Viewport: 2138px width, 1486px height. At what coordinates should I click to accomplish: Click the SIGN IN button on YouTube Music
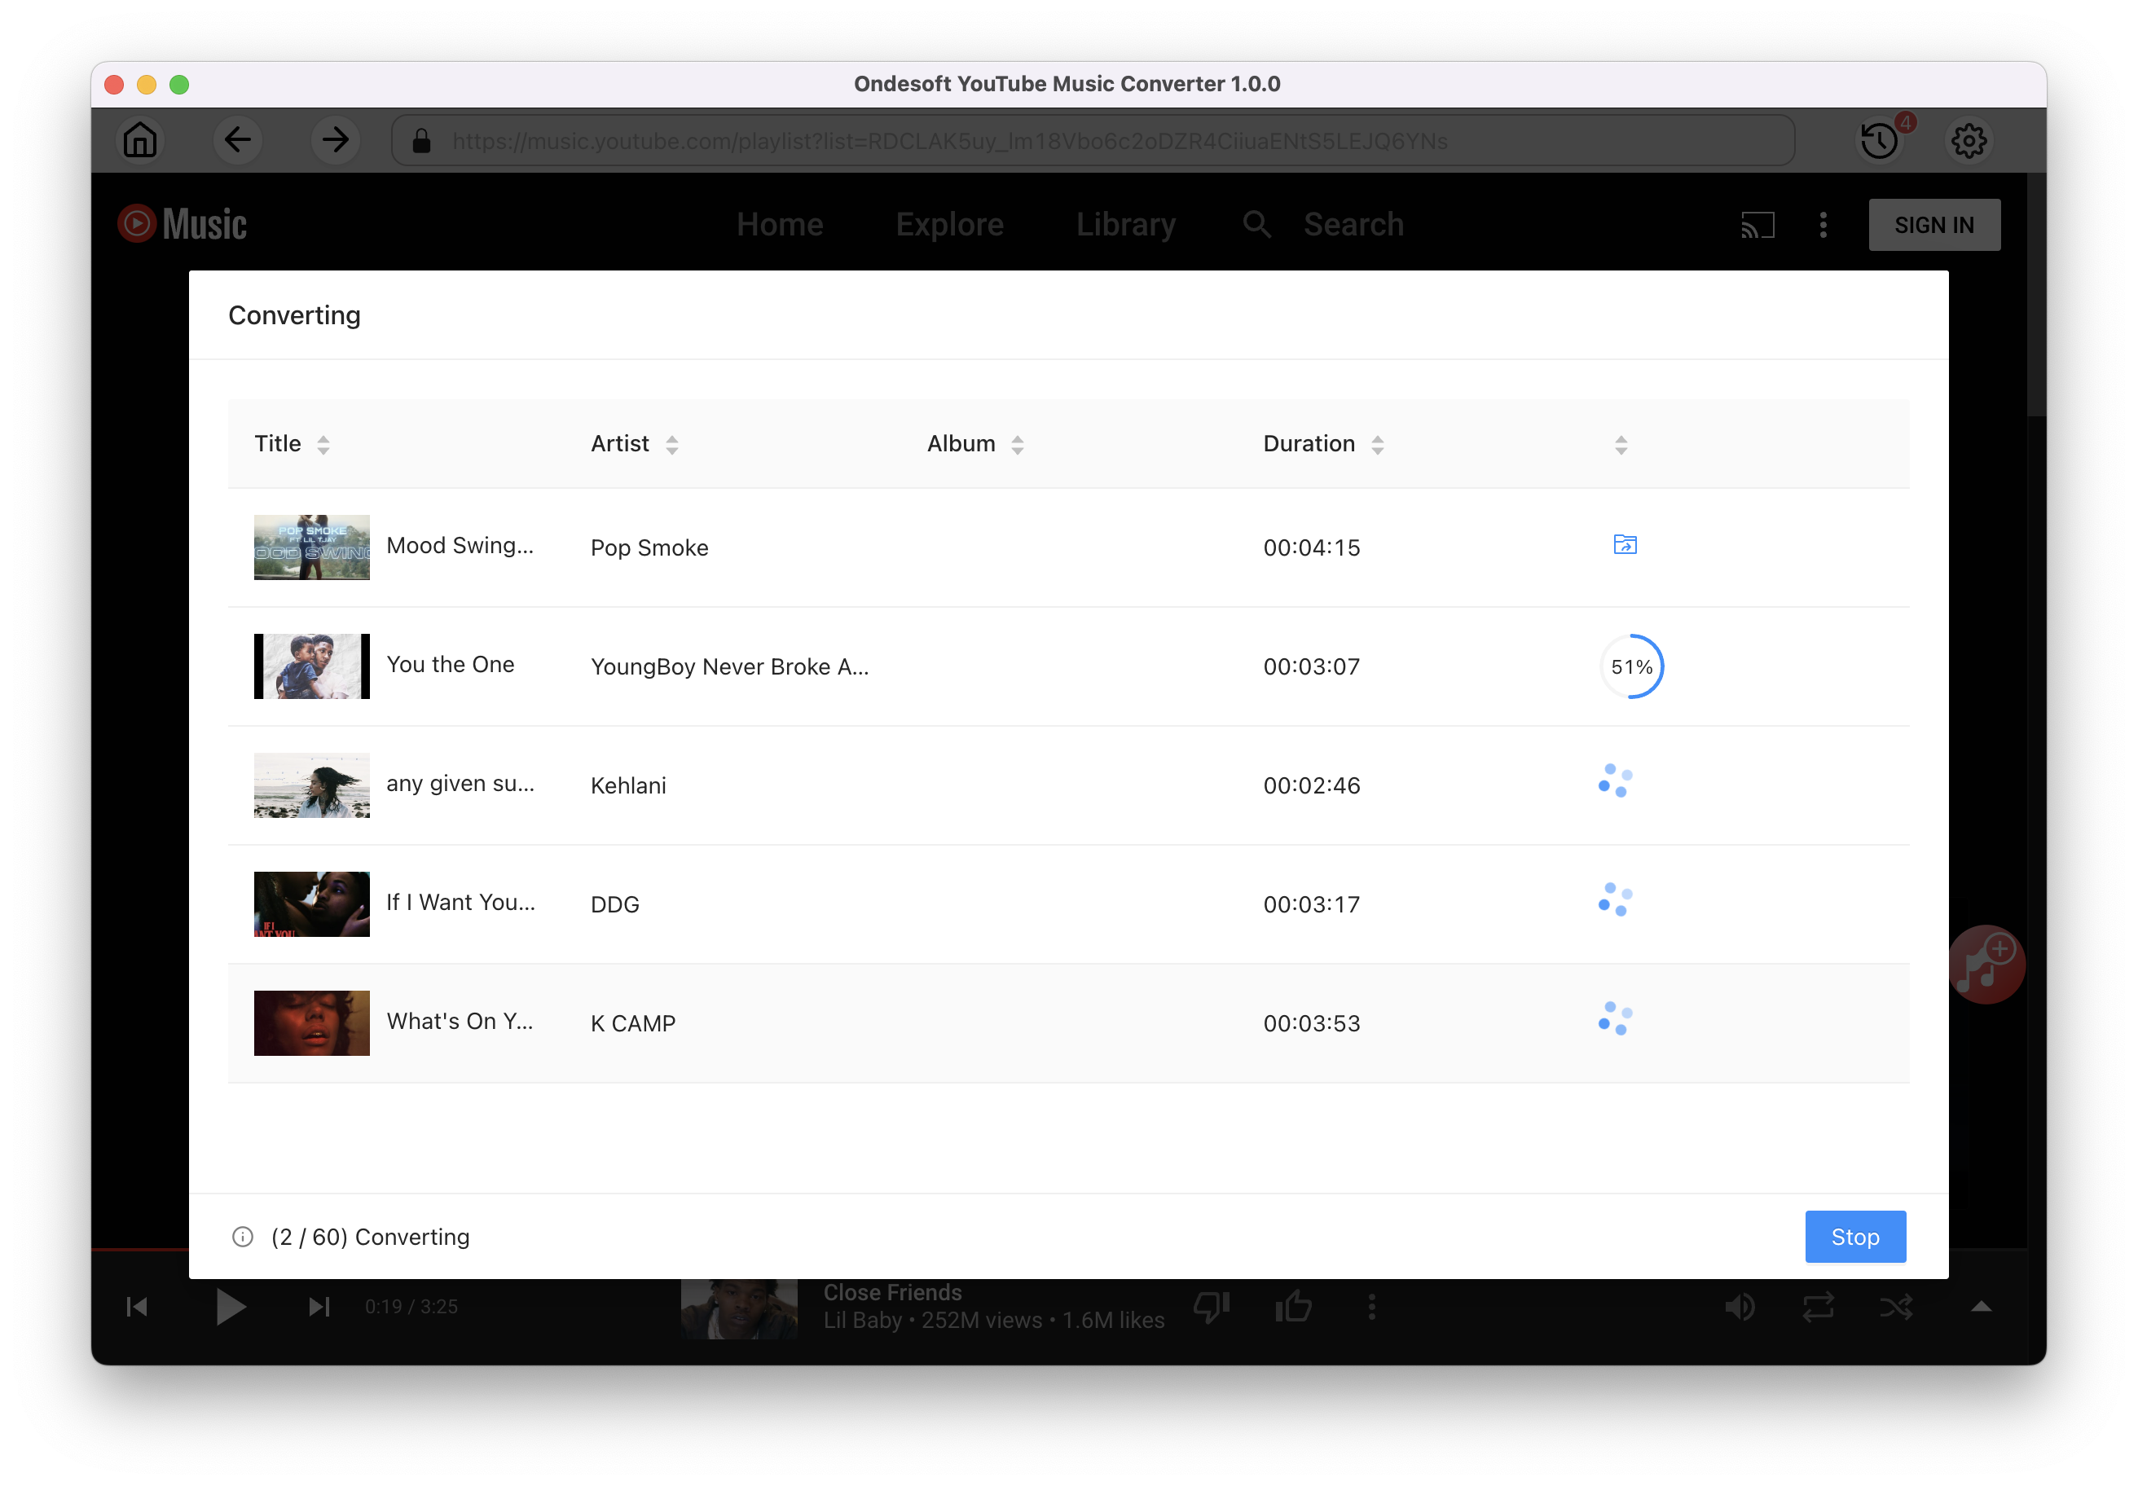(1935, 226)
